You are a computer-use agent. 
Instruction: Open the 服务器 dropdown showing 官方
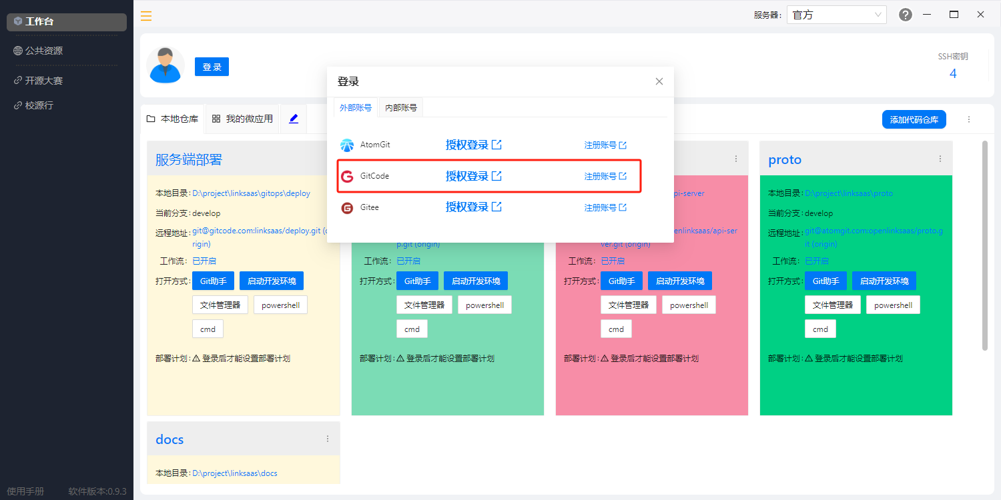836,13
